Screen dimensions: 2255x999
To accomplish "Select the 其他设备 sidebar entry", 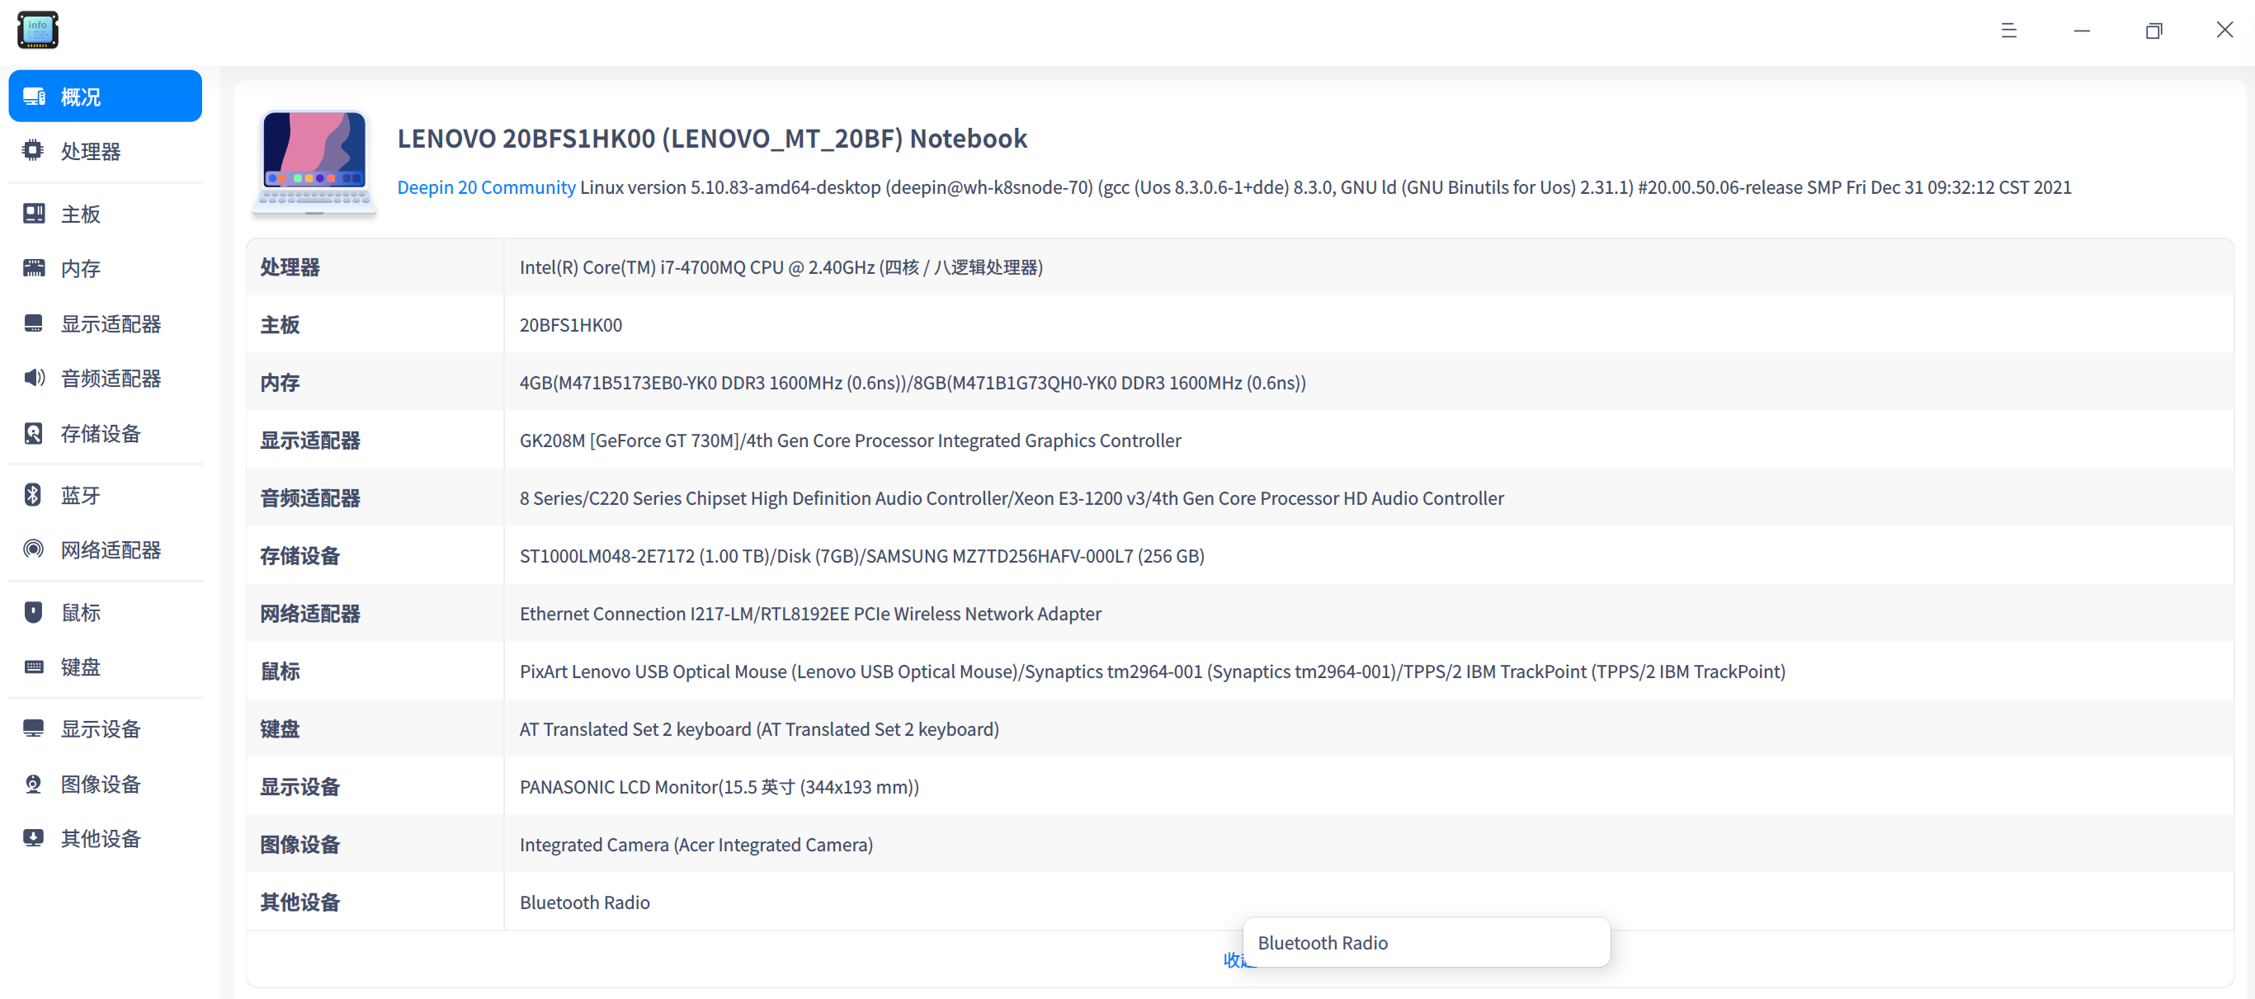I will tap(100, 839).
